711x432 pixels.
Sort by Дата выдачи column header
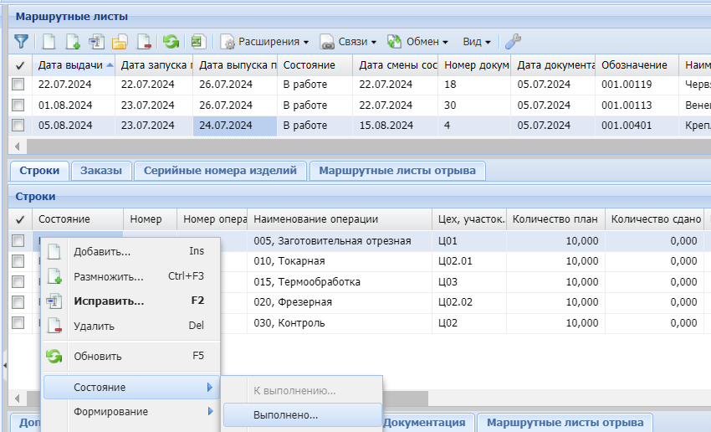tap(70, 64)
